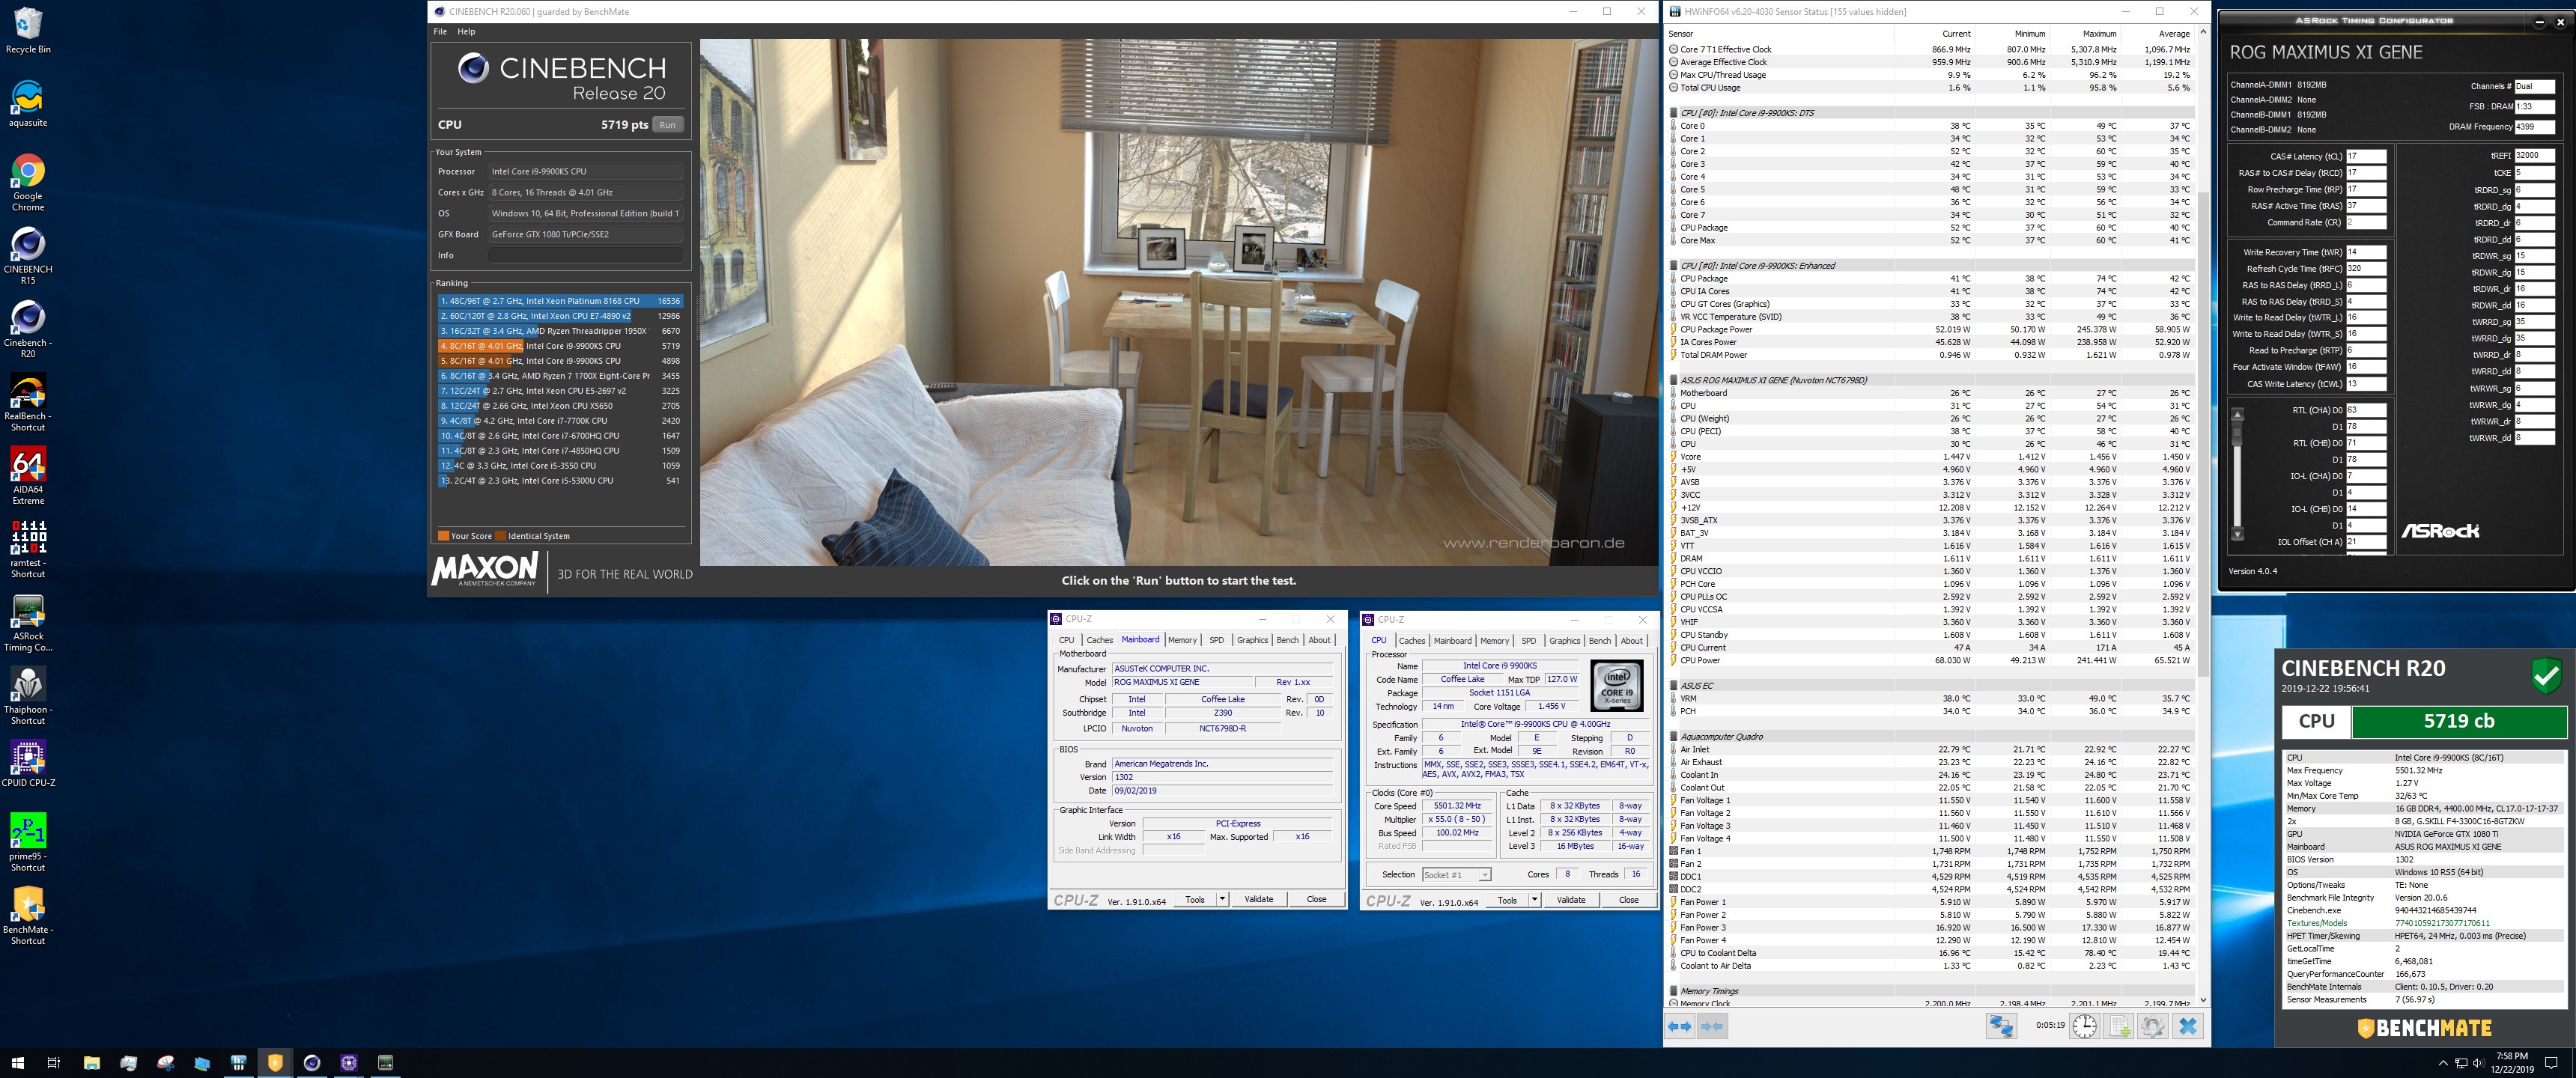Screen dimensions: 2576x1078
Task: Open HWiNFO sensor settings gear icon
Action: 2153,1026
